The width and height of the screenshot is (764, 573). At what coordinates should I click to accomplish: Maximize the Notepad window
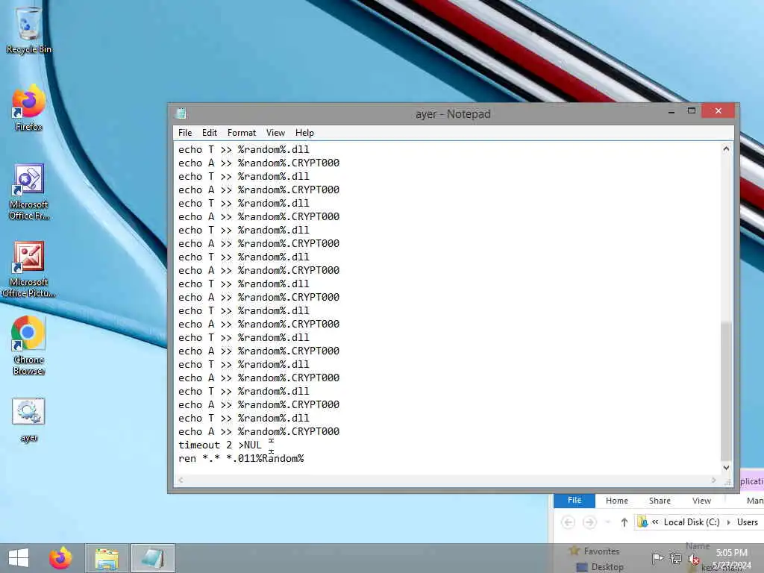click(x=692, y=111)
